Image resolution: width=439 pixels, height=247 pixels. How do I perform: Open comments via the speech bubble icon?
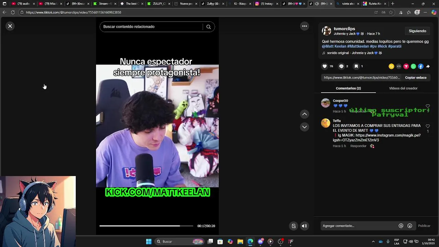(341, 66)
